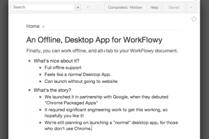The height and width of the screenshot is (139, 209).
Task: Go to Home in the breadcrumb
Action: point(33,26)
